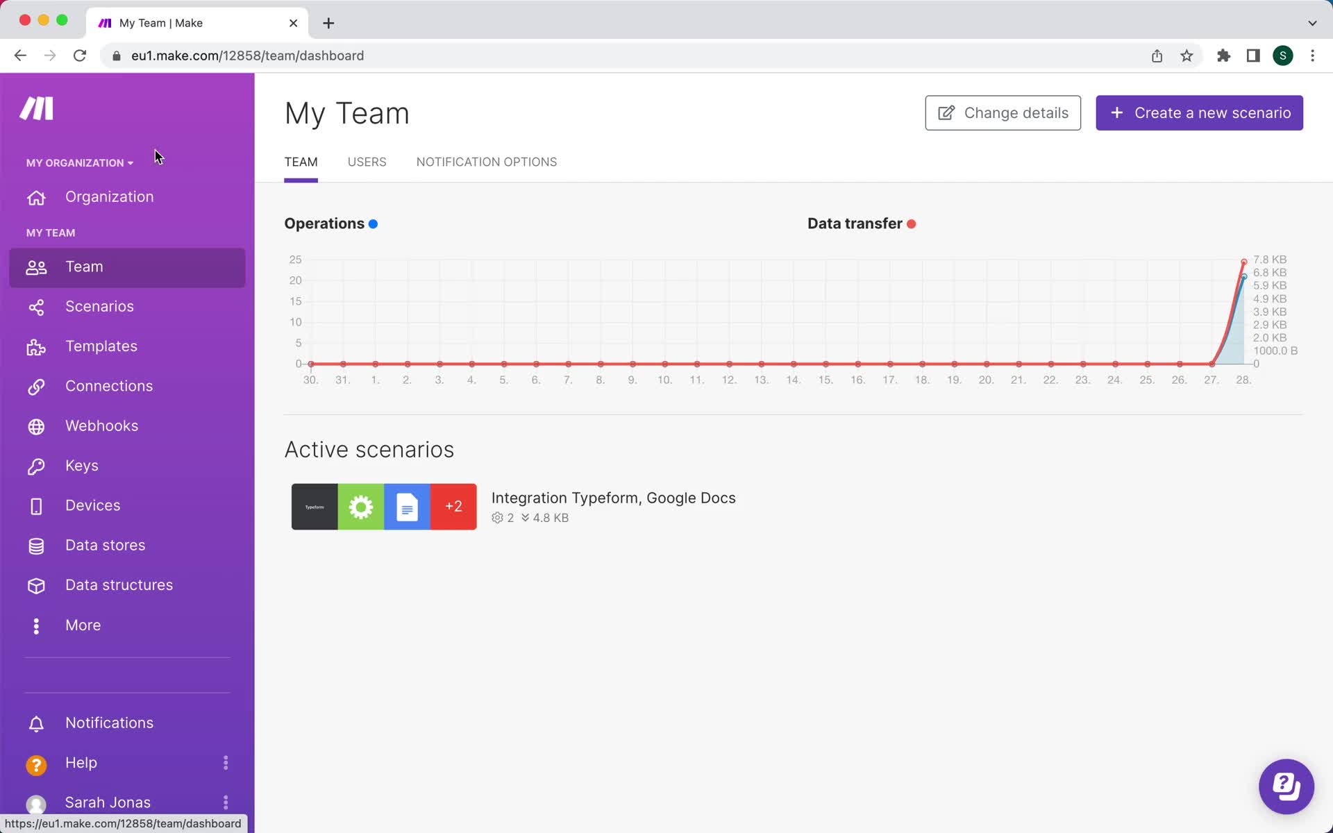Viewport: 1333px width, 833px height.
Task: Click the Notifications bell icon
Action: pyautogui.click(x=35, y=723)
